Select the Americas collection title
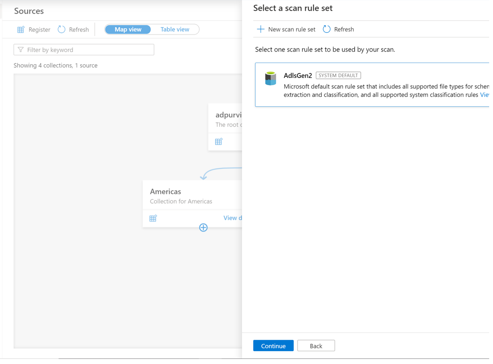 166,192
